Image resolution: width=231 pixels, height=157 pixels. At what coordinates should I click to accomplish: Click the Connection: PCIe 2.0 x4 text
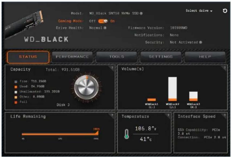[x=202, y=137]
